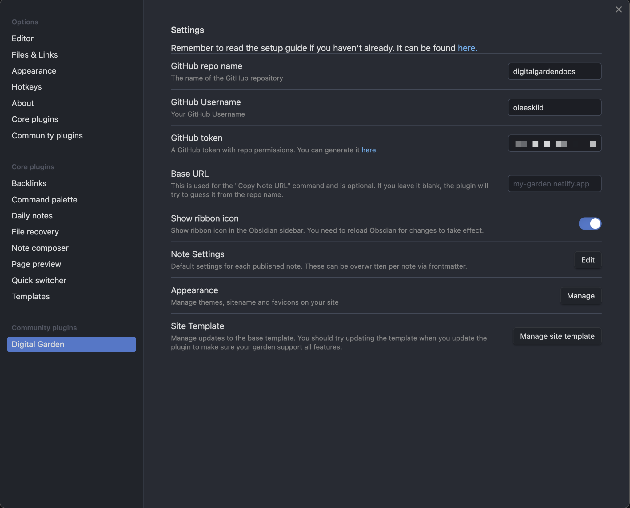Open Files & Links settings
The image size is (630, 508).
pos(34,55)
